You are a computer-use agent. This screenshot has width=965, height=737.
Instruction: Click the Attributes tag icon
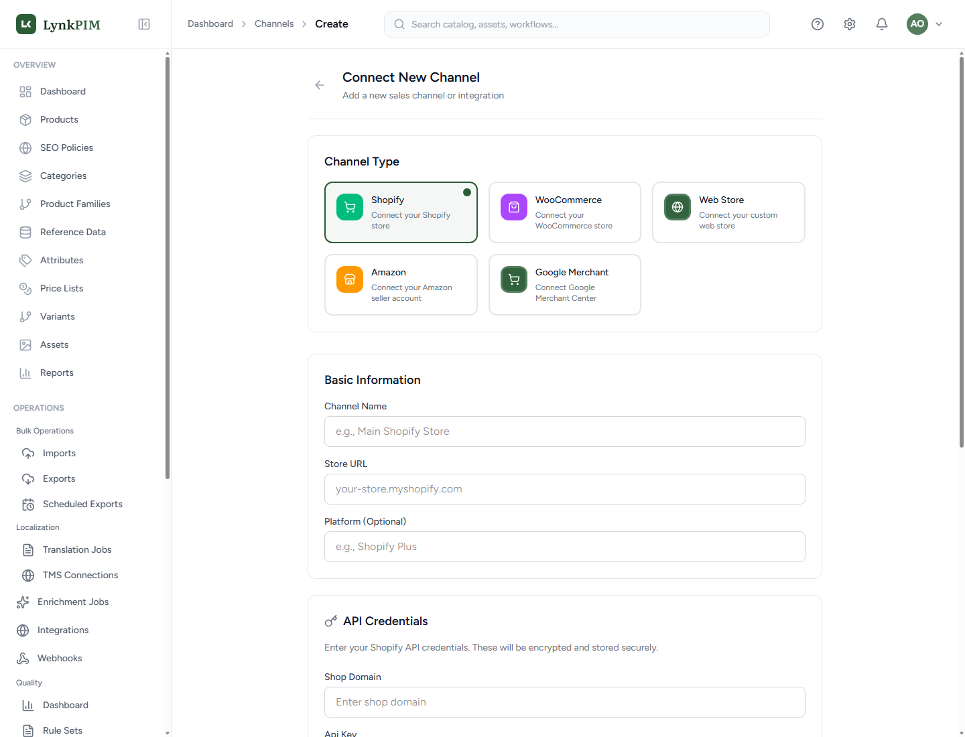coord(25,260)
